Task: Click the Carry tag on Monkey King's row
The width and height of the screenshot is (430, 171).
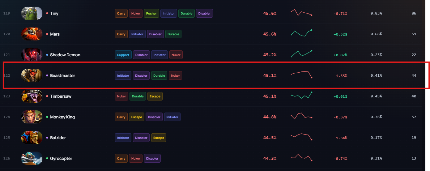Action: 121,117
